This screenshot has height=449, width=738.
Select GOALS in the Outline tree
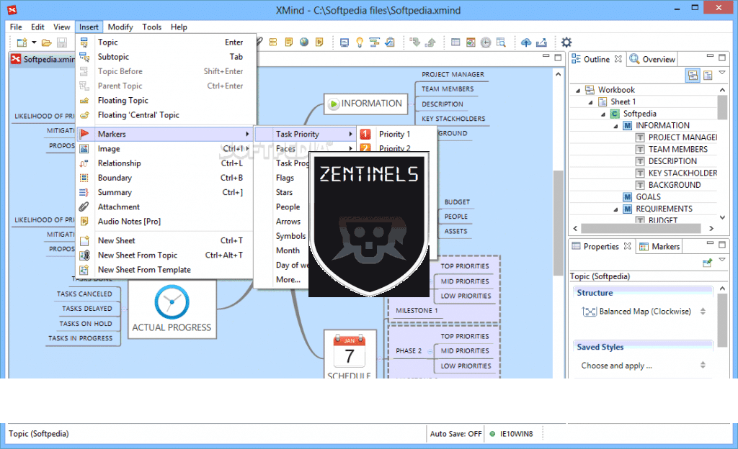[648, 197]
